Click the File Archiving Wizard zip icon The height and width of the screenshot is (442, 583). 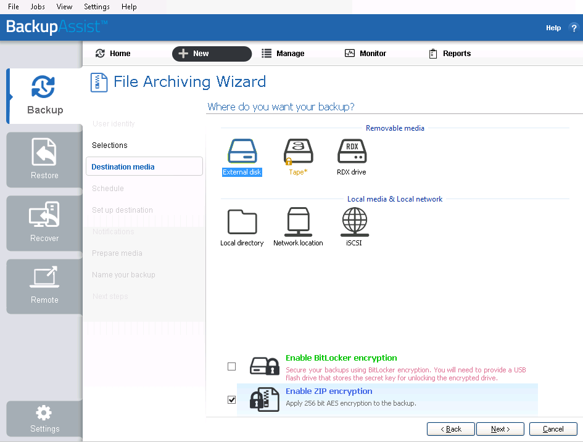99,83
